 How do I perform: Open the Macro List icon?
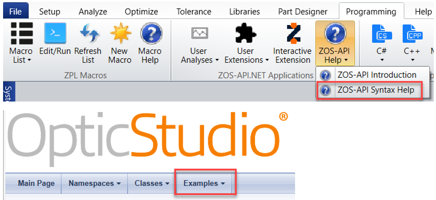[x=22, y=33]
